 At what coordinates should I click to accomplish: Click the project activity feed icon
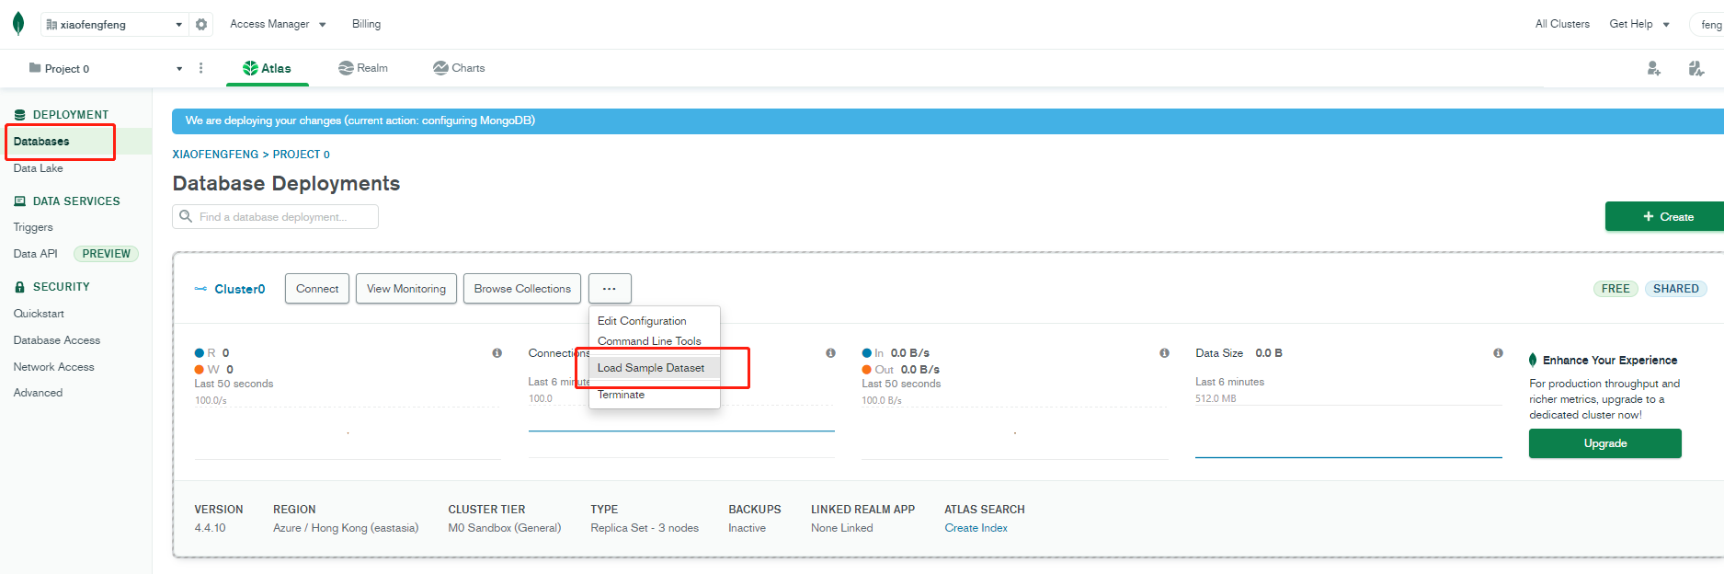[x=1696, y=68]
